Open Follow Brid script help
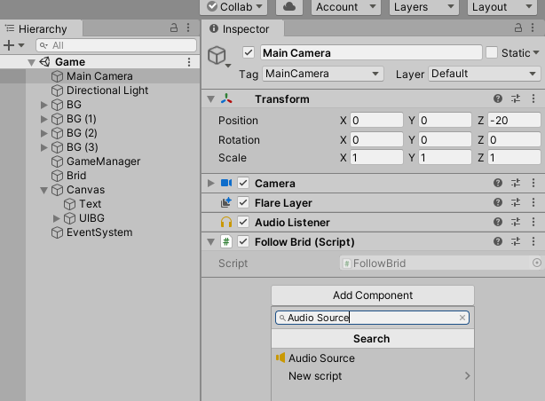Viewport: 545px width, 401px height. click(498, 241)
